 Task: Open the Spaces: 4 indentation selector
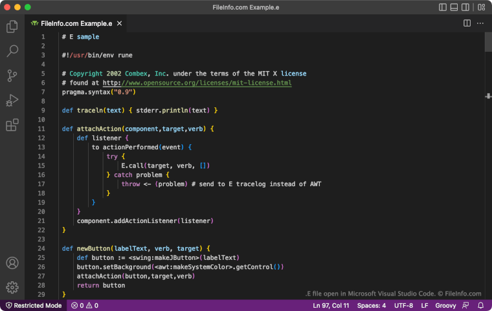[x=372, y=305]
